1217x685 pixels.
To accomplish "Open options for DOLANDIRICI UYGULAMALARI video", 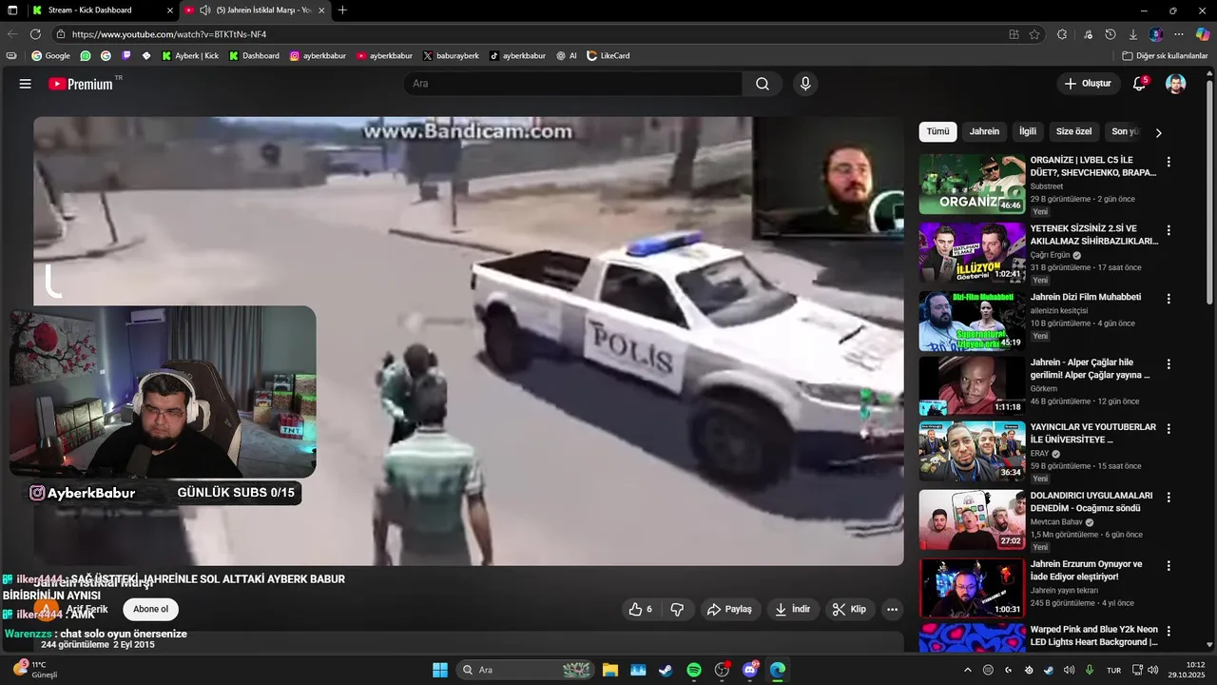I will click(x=1169, y=497).
